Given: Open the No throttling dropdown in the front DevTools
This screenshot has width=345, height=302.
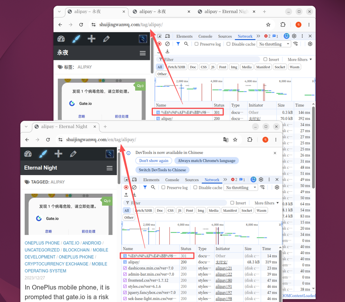Looking at the screenshot, I should (x=241, y=188).
